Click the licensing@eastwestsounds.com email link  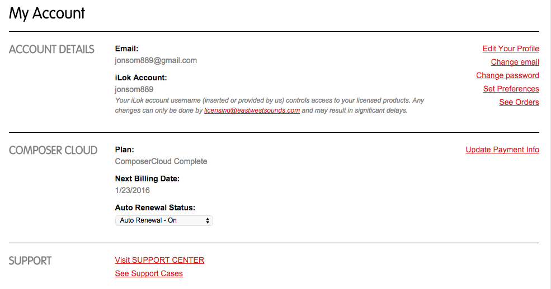tap(252, 110)
